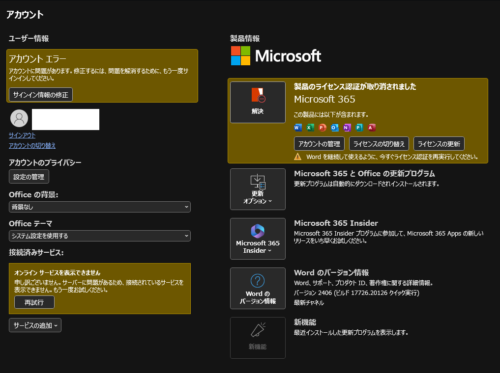Screen dimensions: 500x373
Task: Click アカウントの管理 button
Action: pos(319,144)
